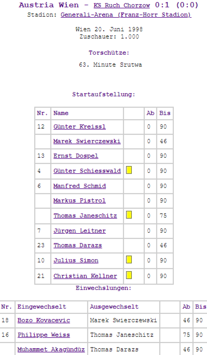Viewport: 207px width, 355px height.
Task: Open Thomas Janeschitz link in starting lineup
Action: [x=85, y=216]
